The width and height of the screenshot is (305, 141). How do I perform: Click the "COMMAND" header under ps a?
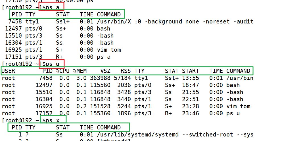point(109,14)
